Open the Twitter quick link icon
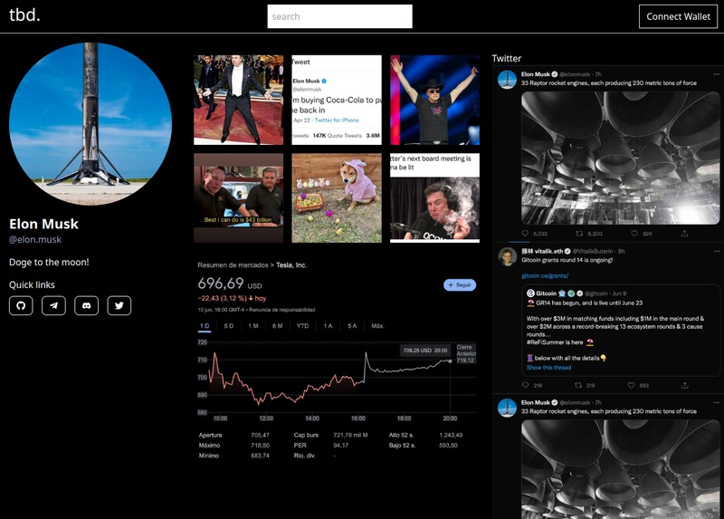The width and height of the screenshot is (724, 519). (119, 305)
